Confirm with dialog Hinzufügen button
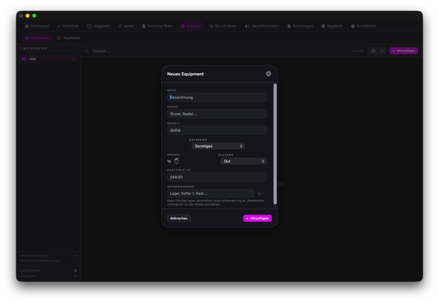Viewport: 439px width, 303px height. pos(257,218)
